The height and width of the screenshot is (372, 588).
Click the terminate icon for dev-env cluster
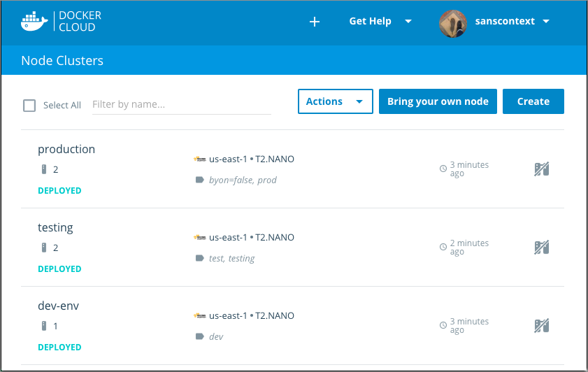coord(542,326)
